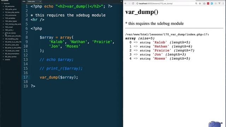This screenshot has width=226, height=127.
Task: Click the '// print_r($array);' comment line
Action: tap(61, 68)
